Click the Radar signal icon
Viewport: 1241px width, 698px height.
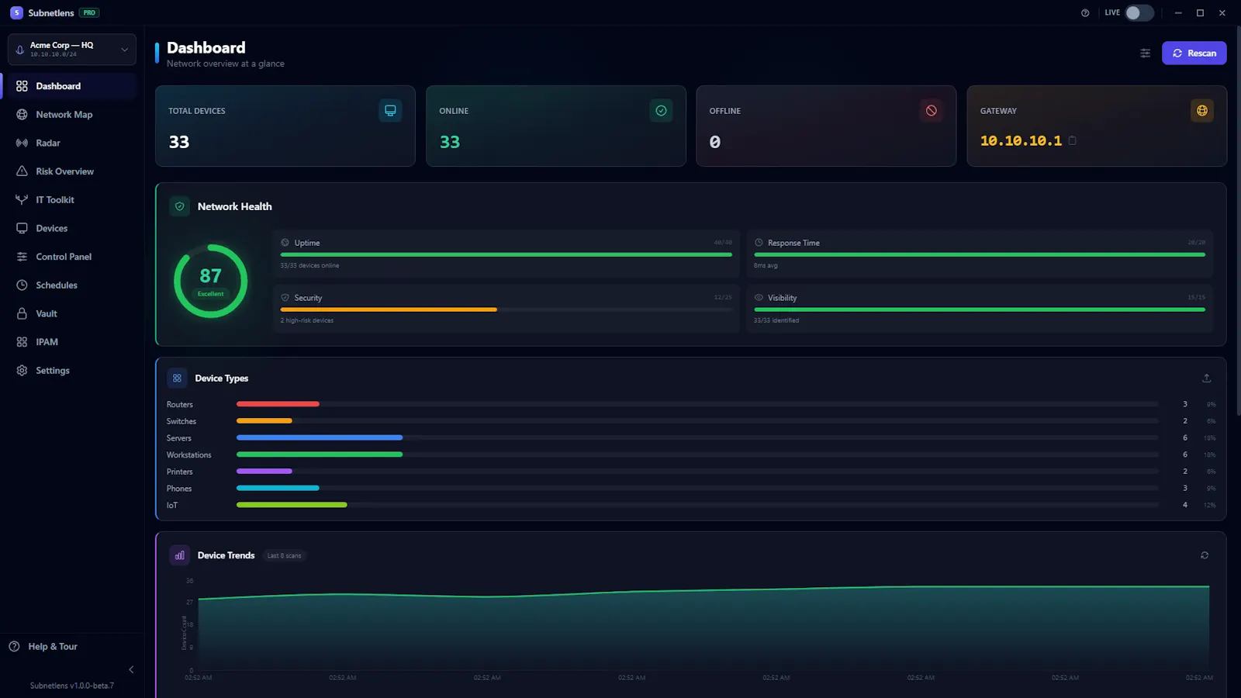coord(22,143)
